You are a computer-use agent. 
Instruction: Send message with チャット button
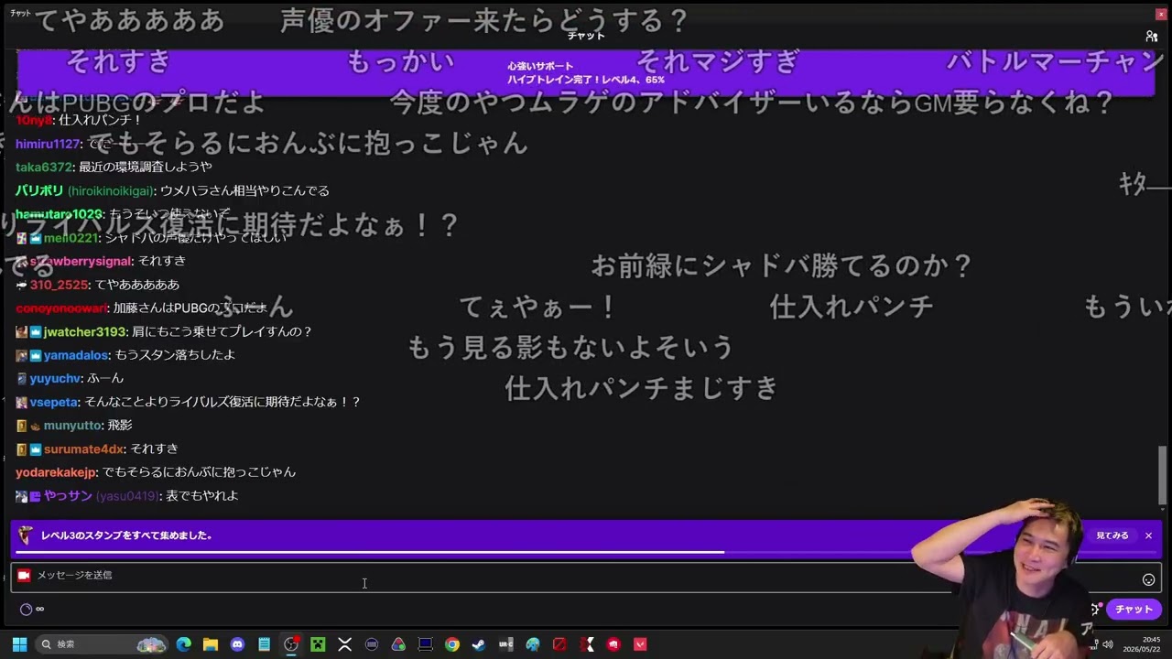click(x=1134, y=609)
